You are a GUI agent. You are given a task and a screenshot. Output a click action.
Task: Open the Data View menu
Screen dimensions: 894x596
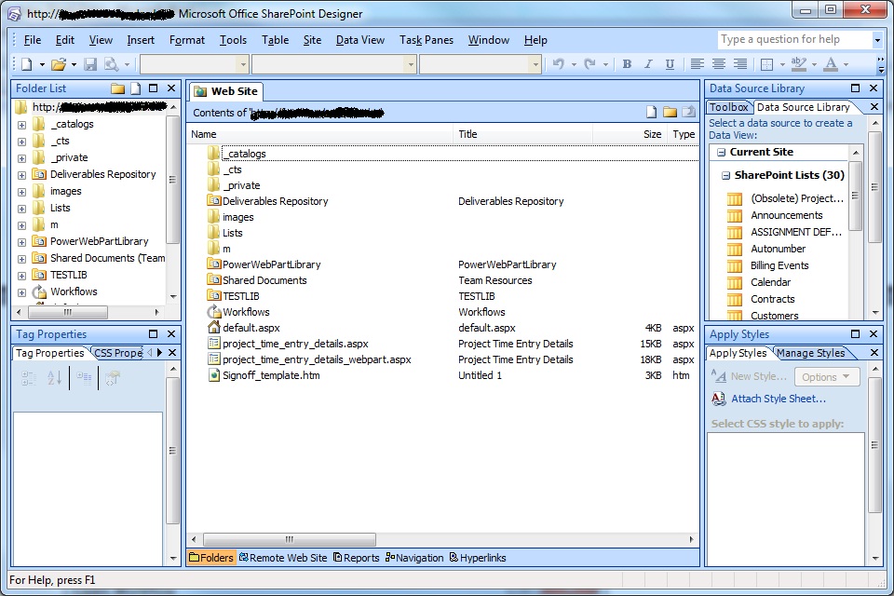[360, 39]
